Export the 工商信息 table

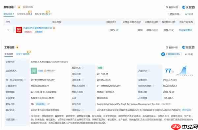coord(189,54)
